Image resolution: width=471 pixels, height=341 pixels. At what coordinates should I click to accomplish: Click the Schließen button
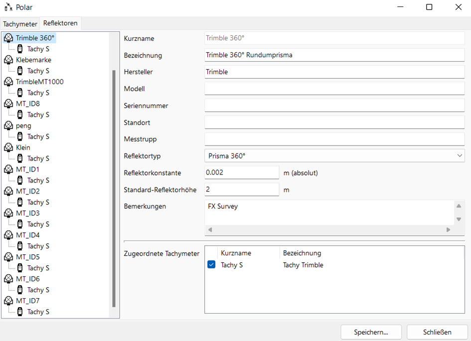coord(437,333)
